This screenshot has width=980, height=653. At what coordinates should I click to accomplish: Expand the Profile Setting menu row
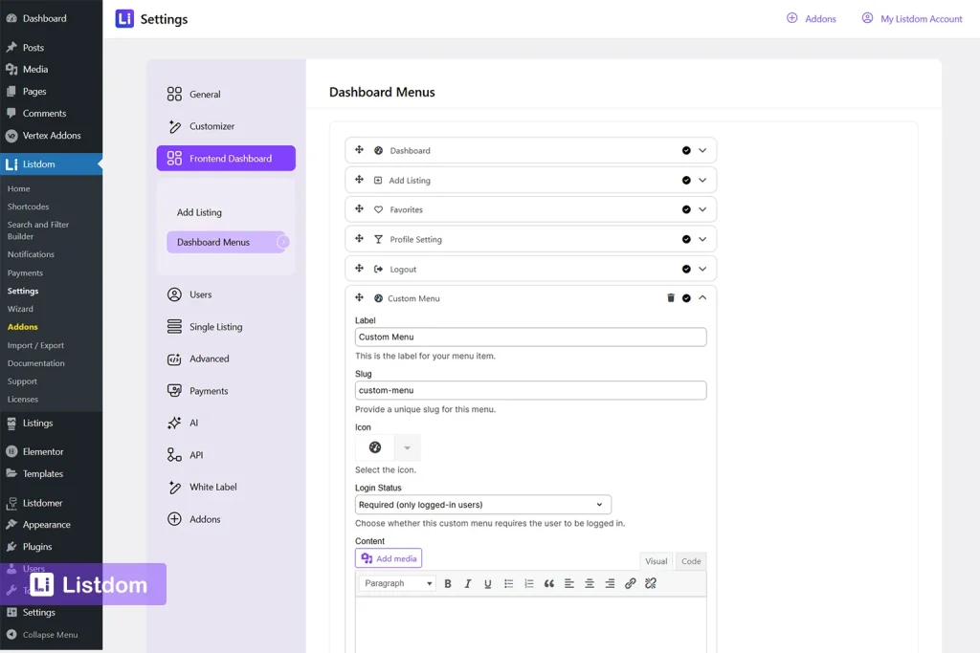[x=702, y=239]
